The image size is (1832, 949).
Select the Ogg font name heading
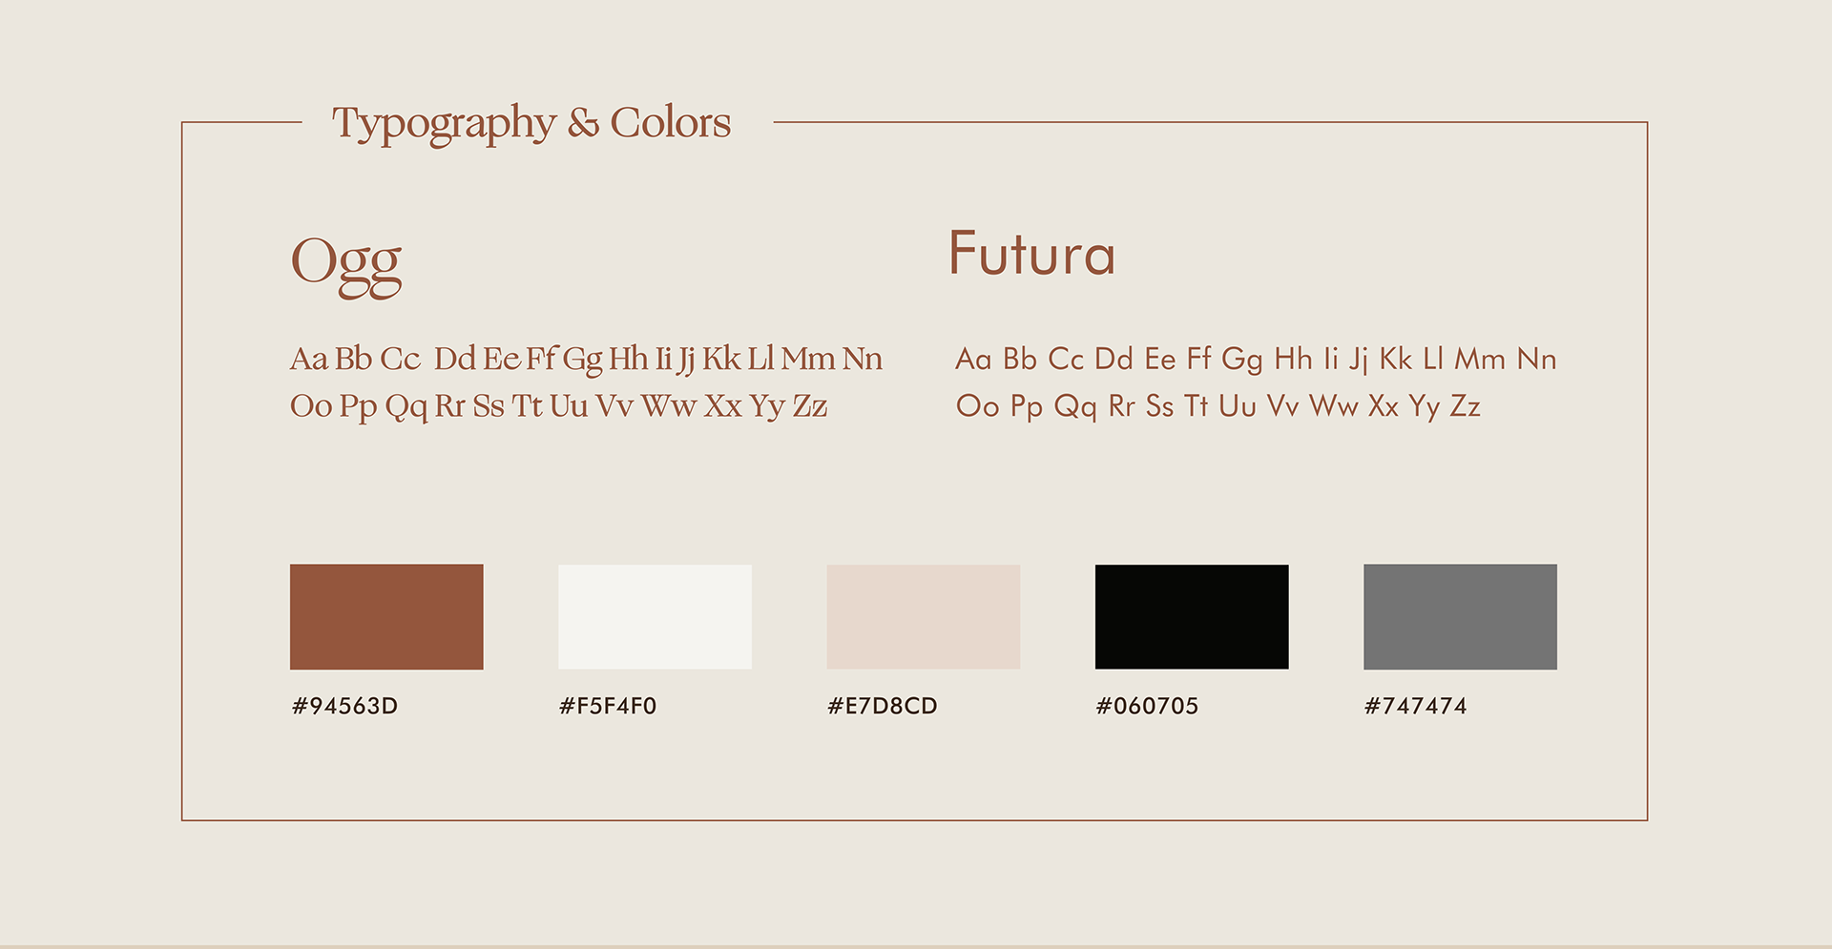pyautogui.click(x=346, y=262)
